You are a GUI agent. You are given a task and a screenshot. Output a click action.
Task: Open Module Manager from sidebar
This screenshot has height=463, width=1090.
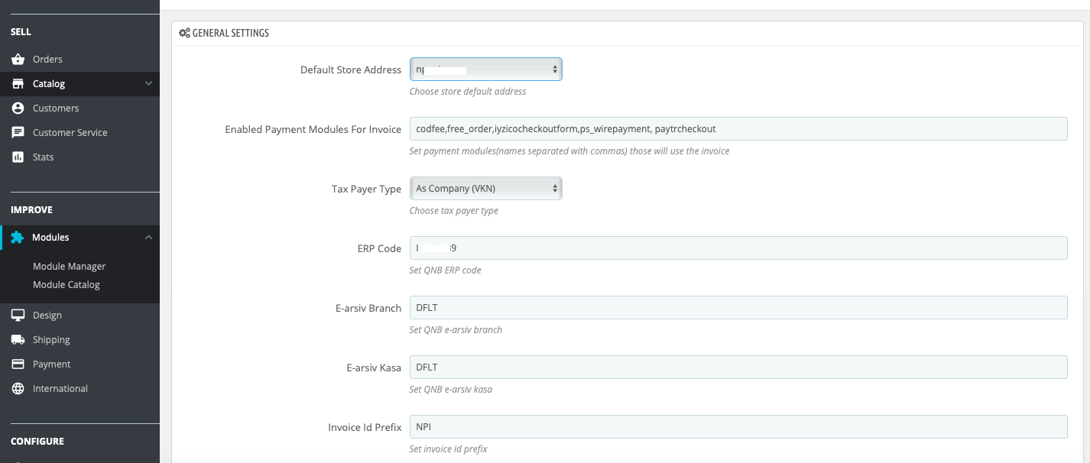(x=69, y=267)
